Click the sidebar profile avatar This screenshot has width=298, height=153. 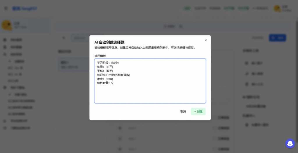tap(7, 25)
